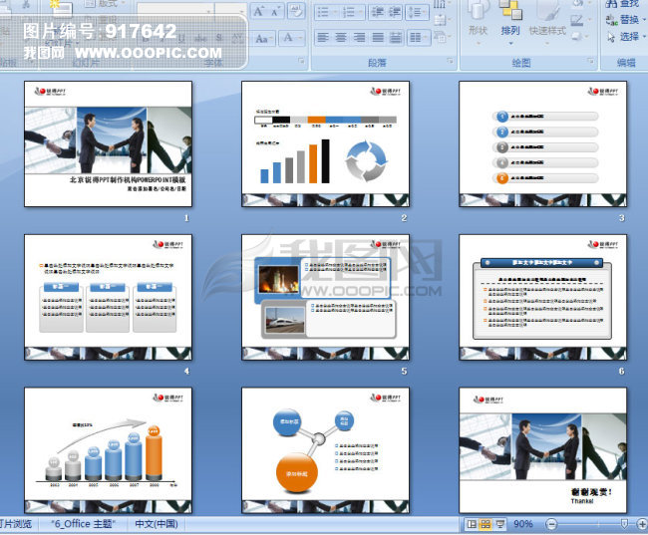Toggle align text left
This screenshot has width=648, height=535.
coord(322,38)
